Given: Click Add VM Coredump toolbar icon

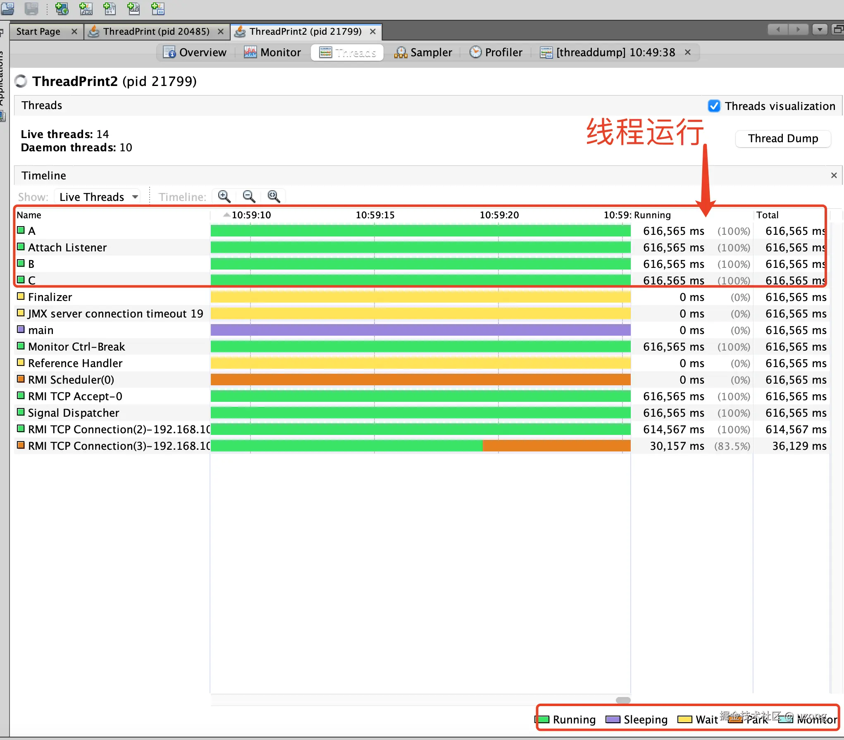Looking at the screenshot, I should click(110, 8).
